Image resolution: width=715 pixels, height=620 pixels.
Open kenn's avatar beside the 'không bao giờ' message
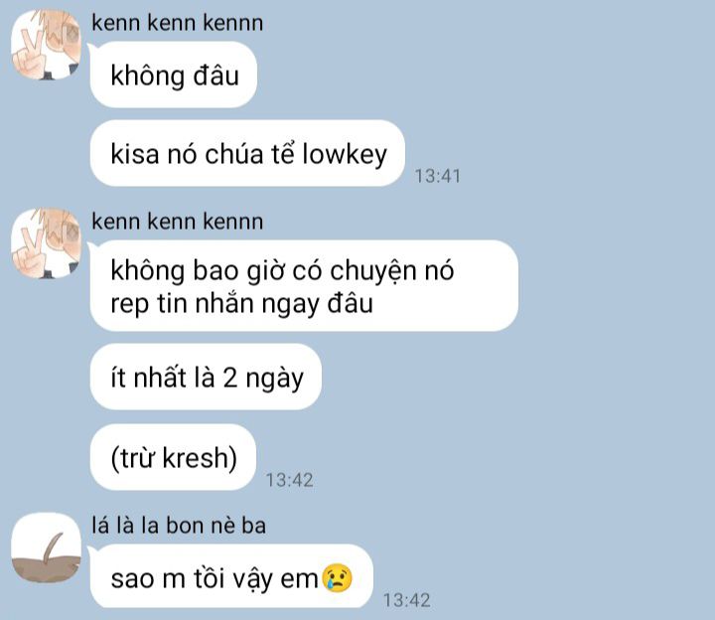[x=46, y=243]
